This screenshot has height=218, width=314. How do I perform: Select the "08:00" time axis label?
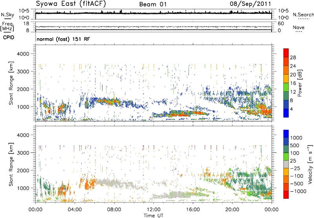[114, 210]
